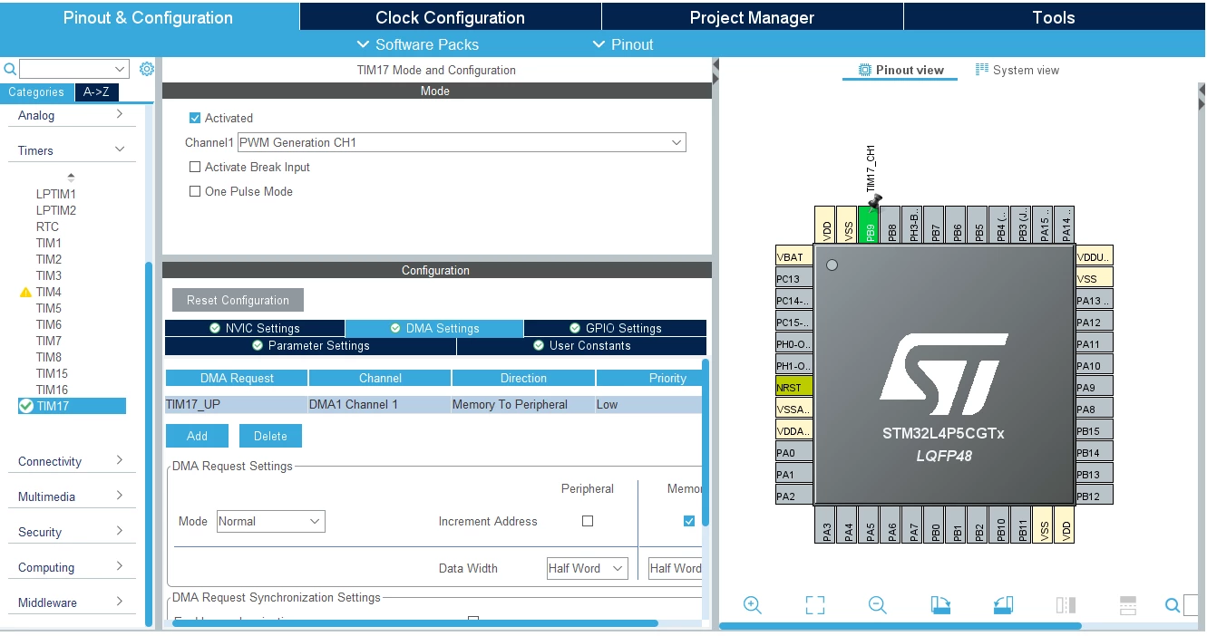The width and height of the screenshot is (1207, 636).
Task: Click the horizontal scrollbar under the pinout view
Action: coord(900,625)
